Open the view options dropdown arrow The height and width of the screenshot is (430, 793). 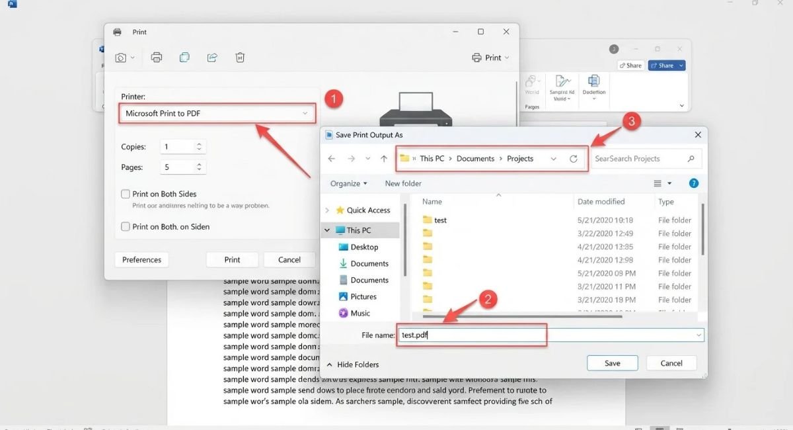click(669, 184)
